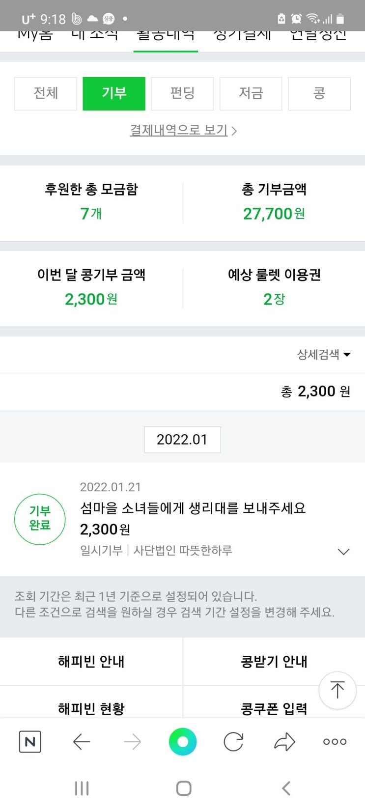Reload the page with refresh icon
Screen dimensions: 365x811
click(x=233, y=741)
